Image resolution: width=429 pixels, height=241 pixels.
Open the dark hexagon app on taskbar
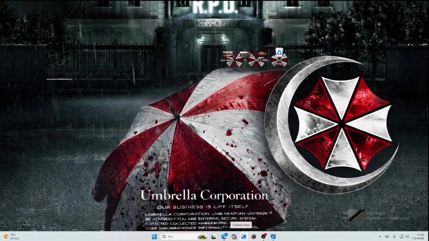point(253,237)
